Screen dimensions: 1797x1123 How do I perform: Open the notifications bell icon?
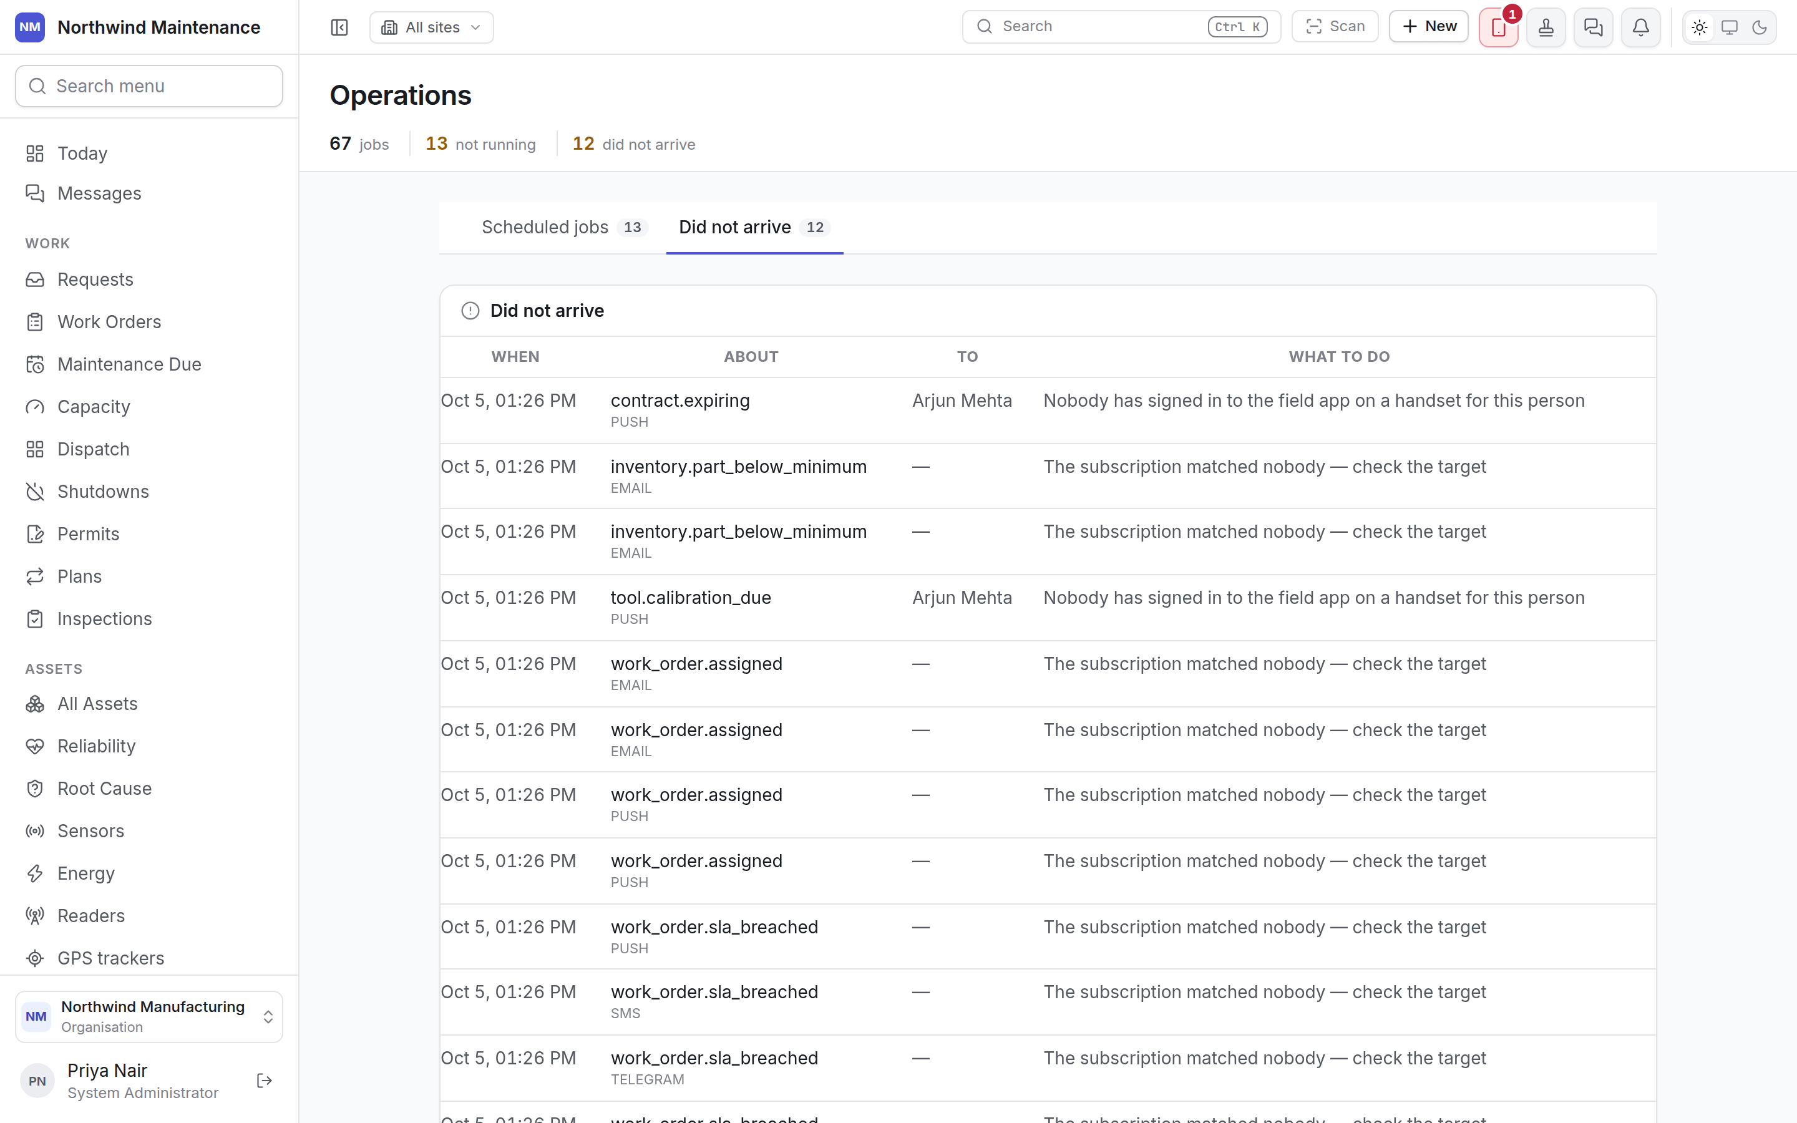(x=1641, y=27)
